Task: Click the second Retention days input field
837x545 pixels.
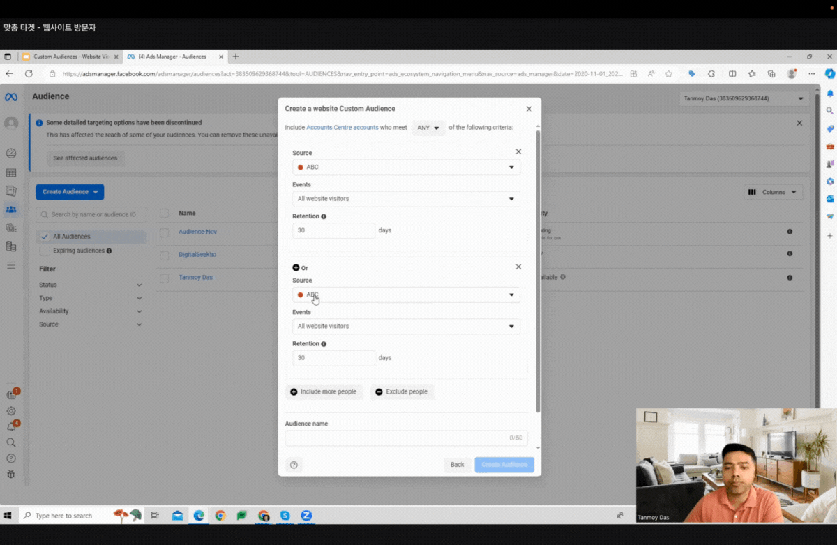Action: [x=333, y=358]
